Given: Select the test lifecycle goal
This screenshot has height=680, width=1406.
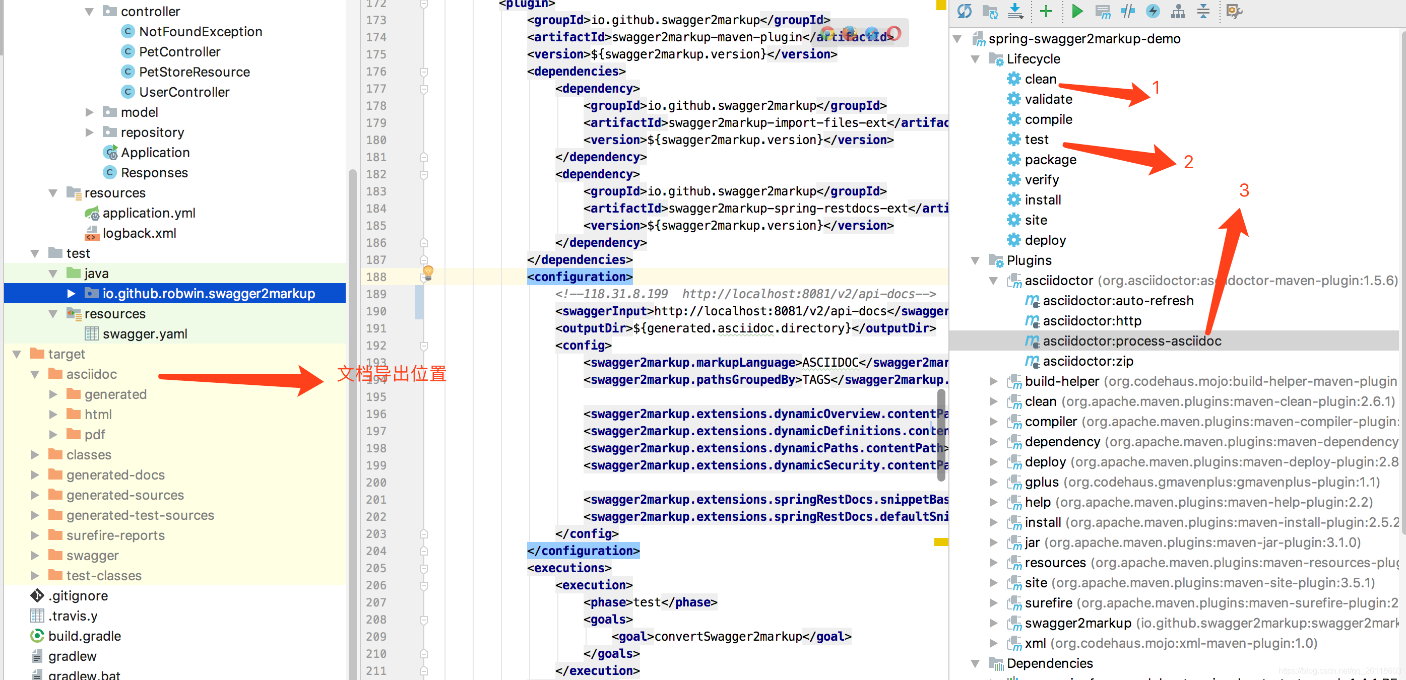Looking at the screenshot, I should pos(1036,140).
